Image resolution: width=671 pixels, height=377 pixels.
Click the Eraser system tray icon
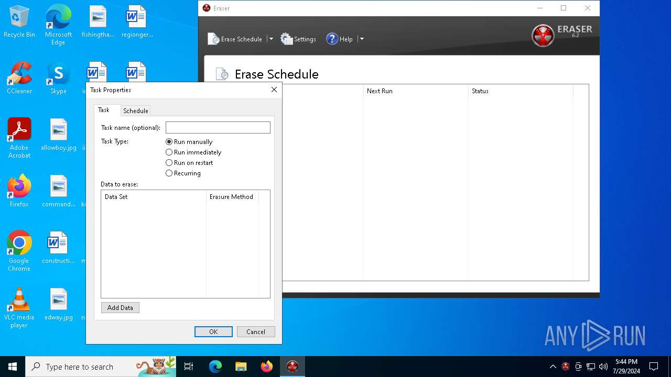point(565,367)
